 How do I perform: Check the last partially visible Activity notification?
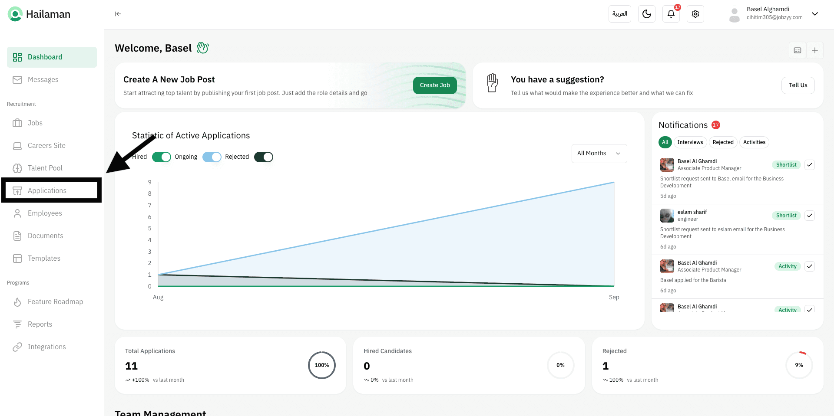(x=810, y=309)
